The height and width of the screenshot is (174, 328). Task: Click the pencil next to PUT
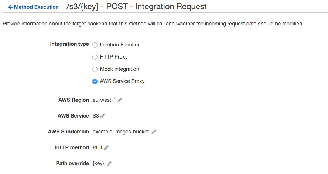[x=106, y=147]
